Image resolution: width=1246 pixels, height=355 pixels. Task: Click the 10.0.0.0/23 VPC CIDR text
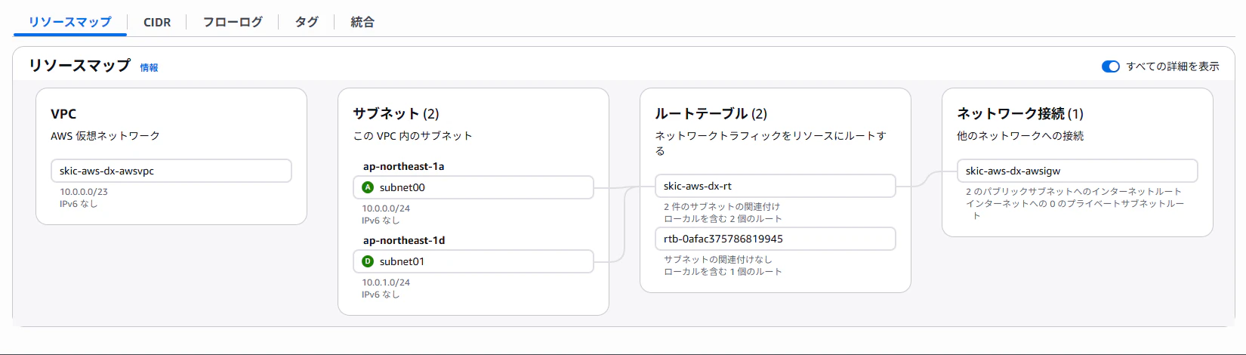tap(84, 192)
